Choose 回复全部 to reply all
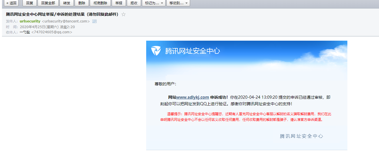The height and width of the screenshot is (151, 379). (x=48, y=3)
